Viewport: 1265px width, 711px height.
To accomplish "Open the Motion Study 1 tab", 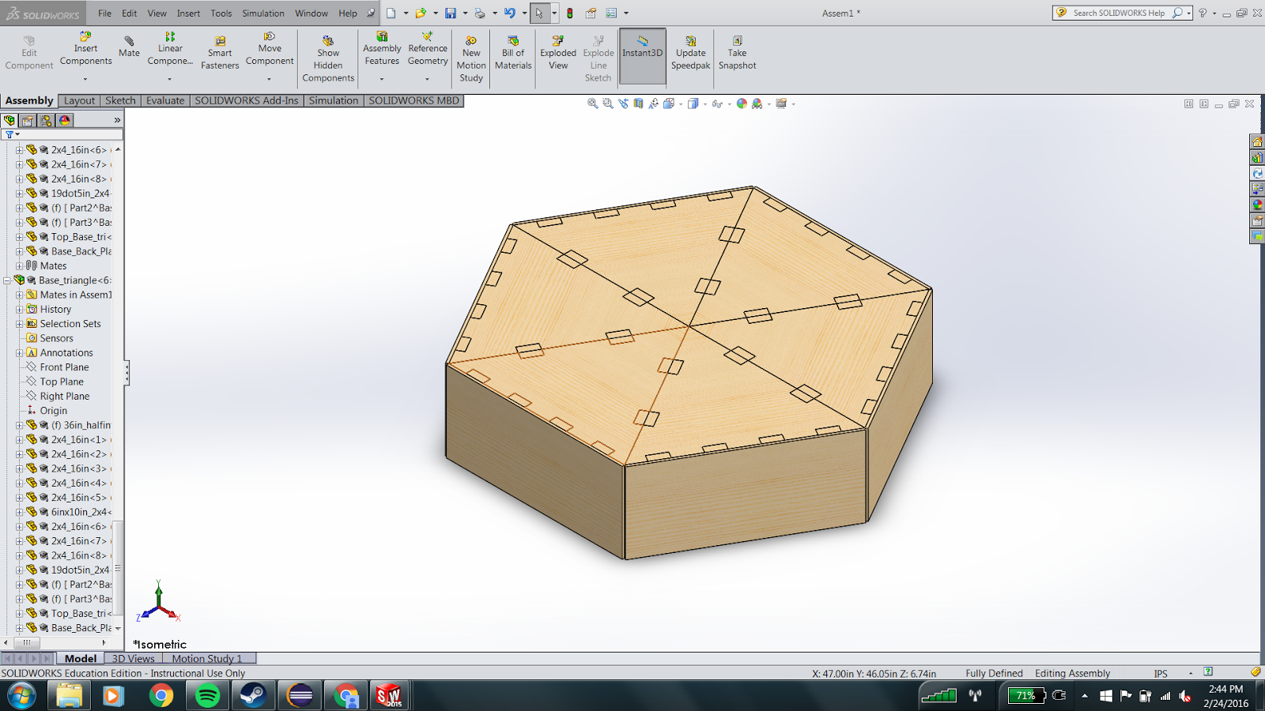I will pyautogui.click(x=209, y=658).
